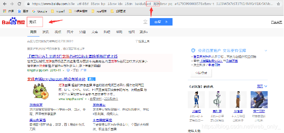Switch to the 资讯 tab
The height and width of the screenshot is (133, 284).
coord(46,32)
